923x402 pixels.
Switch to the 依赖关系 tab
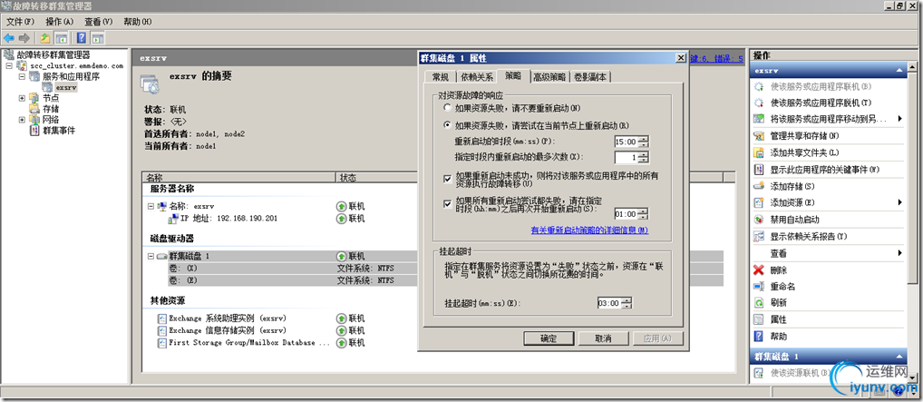coord(477,76)
